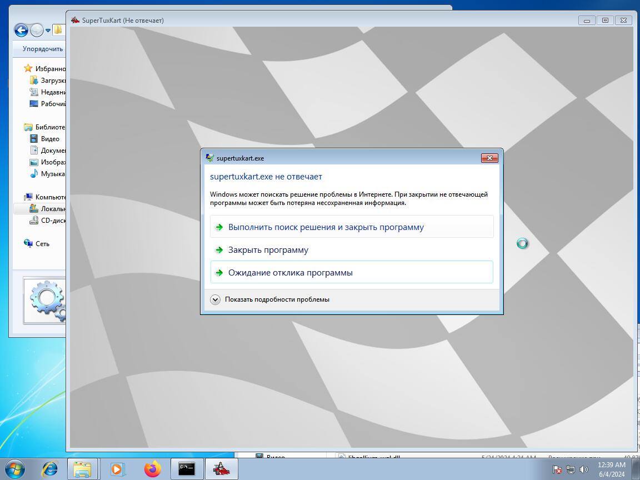640x480 pixels.
Task: Choose 'Ожидание отклика программы' option
Action: coord(352,272)
